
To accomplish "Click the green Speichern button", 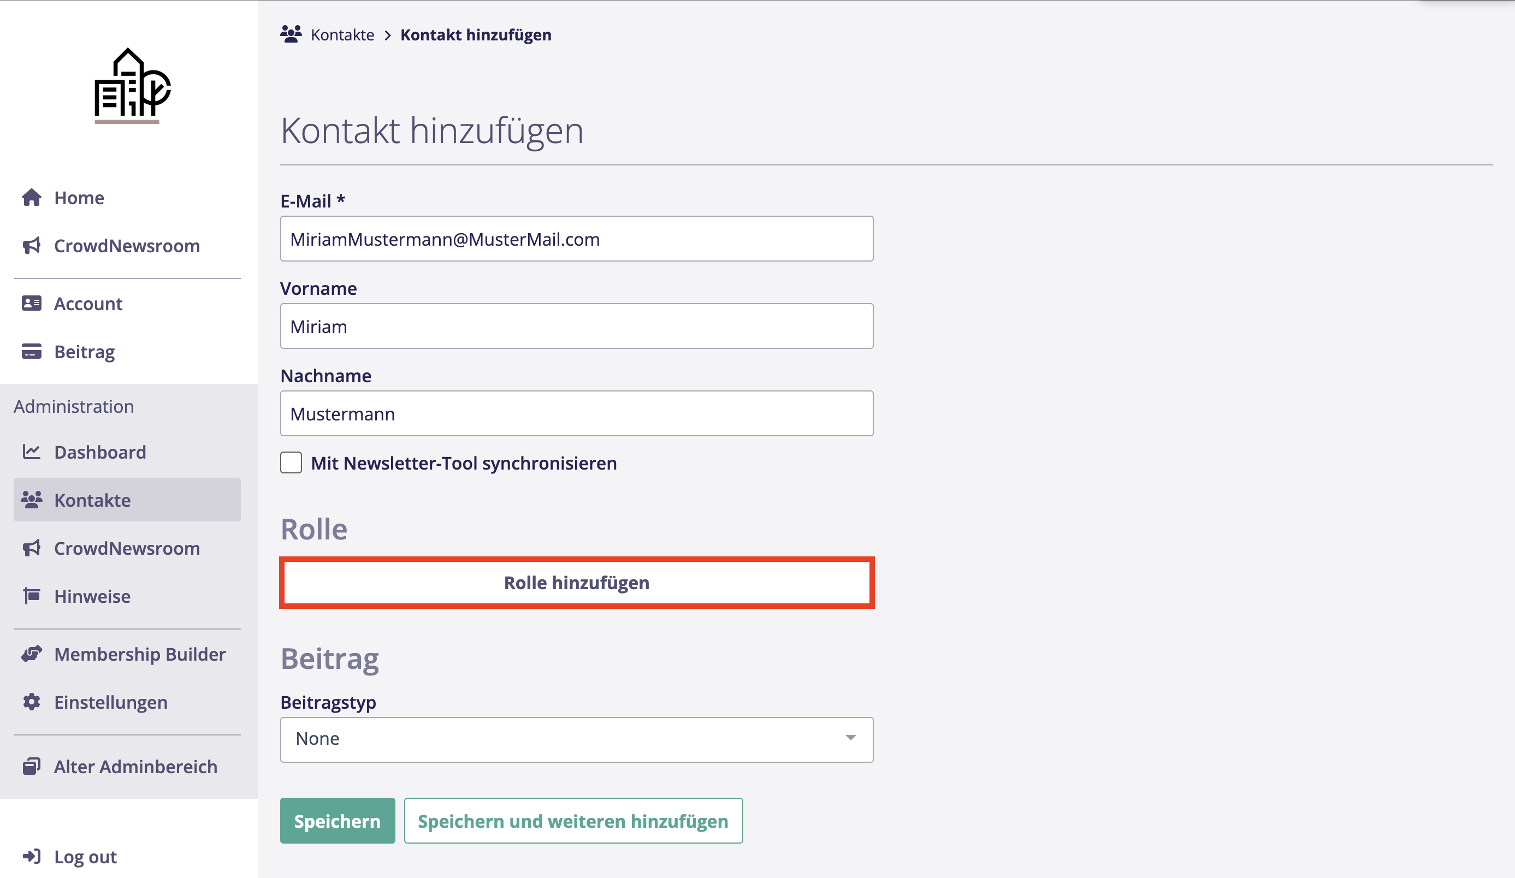I will [338, 821].
